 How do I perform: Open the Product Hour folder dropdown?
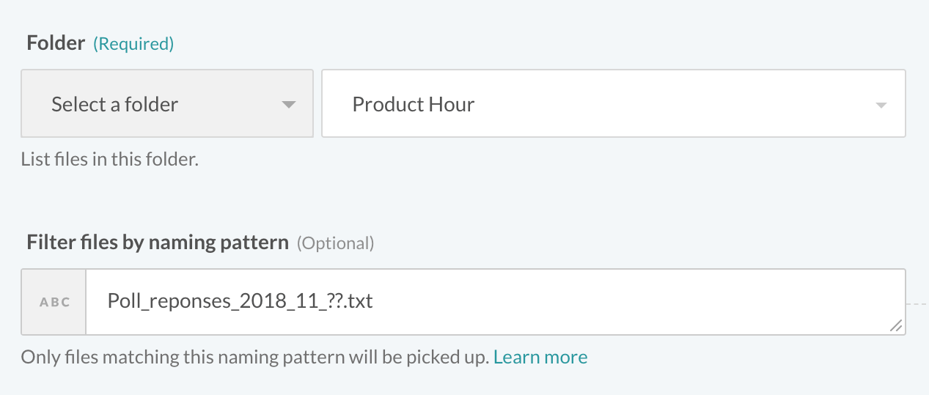[x=613, y=103]
